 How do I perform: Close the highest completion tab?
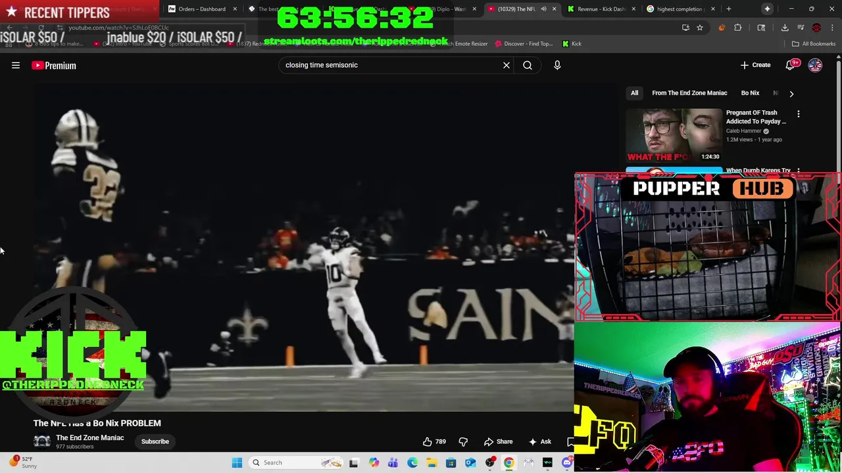coord(712,9)
